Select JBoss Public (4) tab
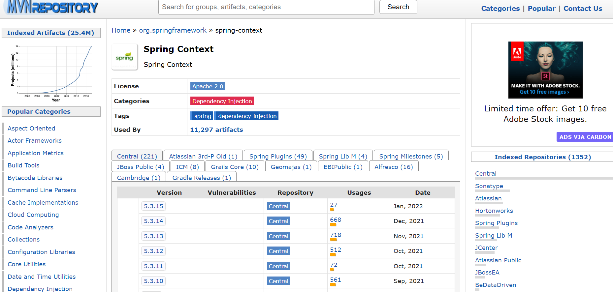613x292 pixels. (x=141, y=167)
